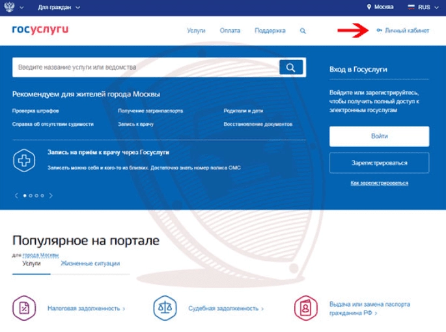Click the 'города Москвы' city link
Viewport: 446px width, 332px height.
[40, 255]
